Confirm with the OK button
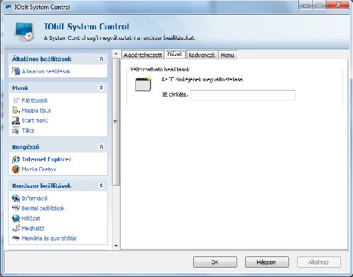Viewport: 353px width, 277px height. (x=215, y=262)
